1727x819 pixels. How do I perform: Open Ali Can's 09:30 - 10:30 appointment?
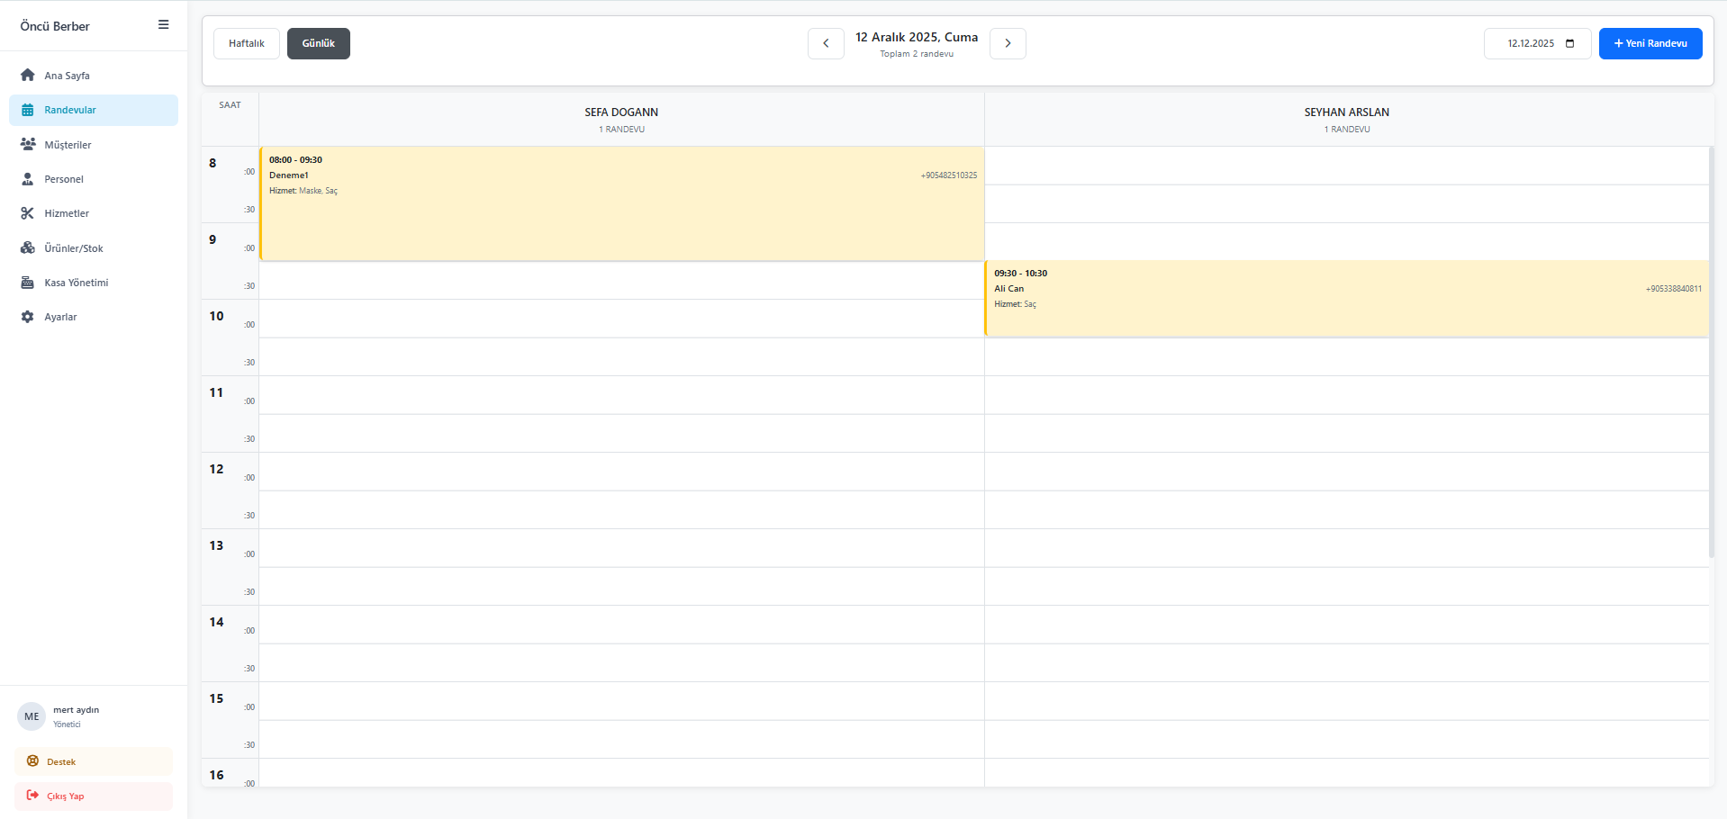[1346, 299]
